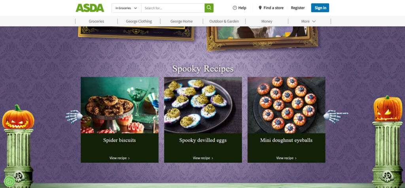
Task: Click the right skeleton hand carousel arrow
Action: 335,116
